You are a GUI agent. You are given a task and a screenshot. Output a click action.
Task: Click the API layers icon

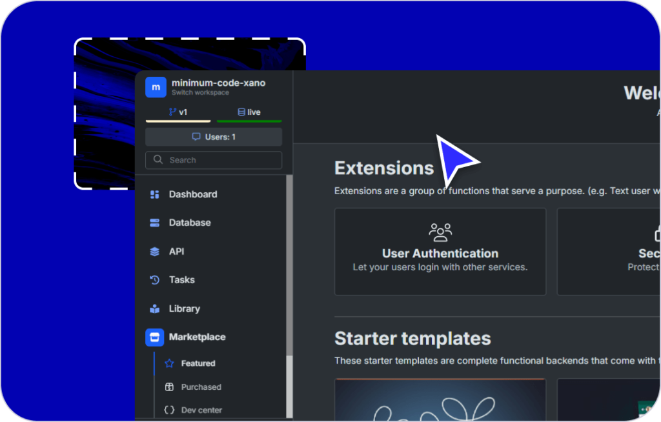click(154, 252)
